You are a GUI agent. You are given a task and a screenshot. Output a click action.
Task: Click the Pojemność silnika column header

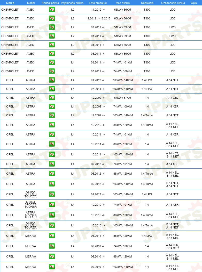point(72,3)
